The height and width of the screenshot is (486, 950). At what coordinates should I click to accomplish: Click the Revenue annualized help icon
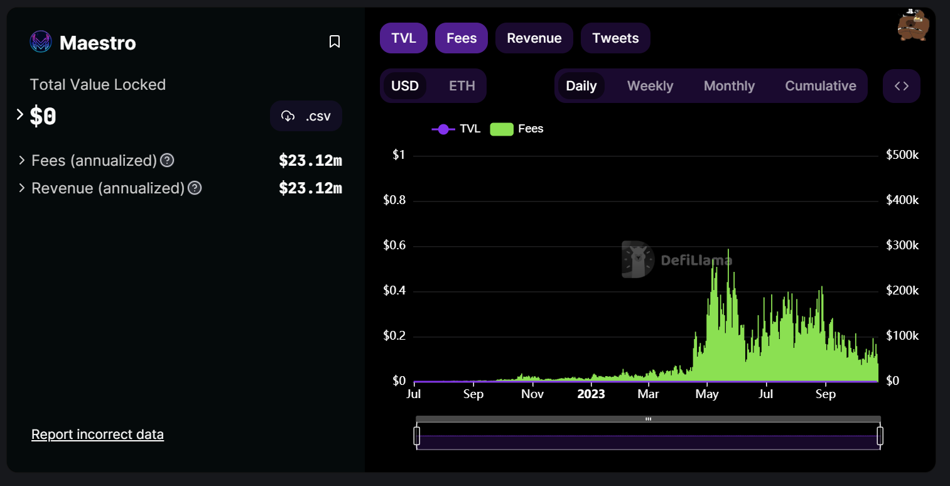(195, 188)
